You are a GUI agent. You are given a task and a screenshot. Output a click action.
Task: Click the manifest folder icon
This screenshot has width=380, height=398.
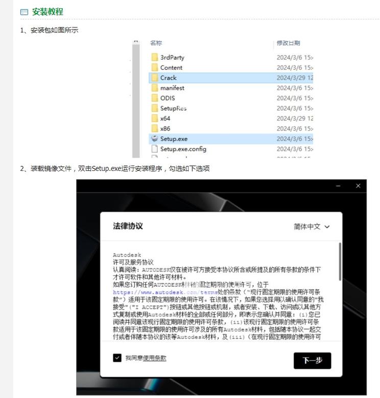pyautogui.click(x=154, y=88)
